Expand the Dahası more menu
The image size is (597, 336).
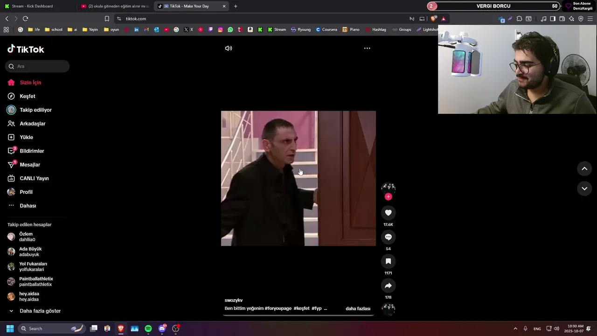[x=22, y=206]
